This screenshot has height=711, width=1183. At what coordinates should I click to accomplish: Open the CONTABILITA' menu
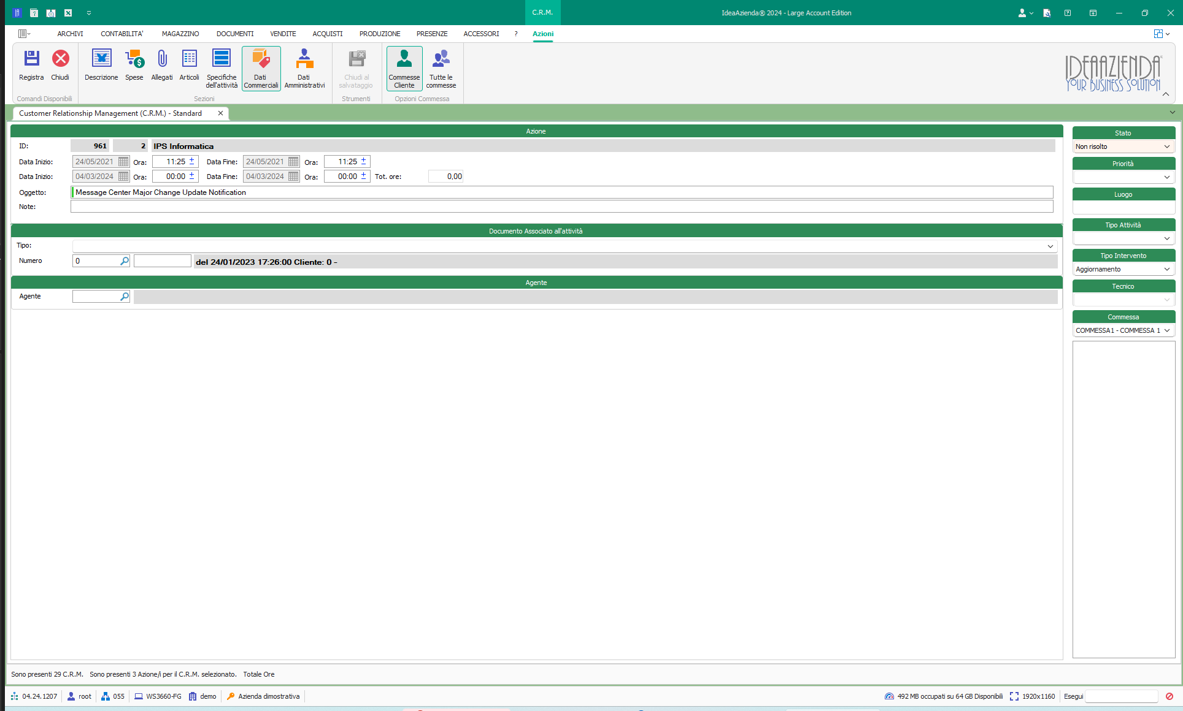122,34
